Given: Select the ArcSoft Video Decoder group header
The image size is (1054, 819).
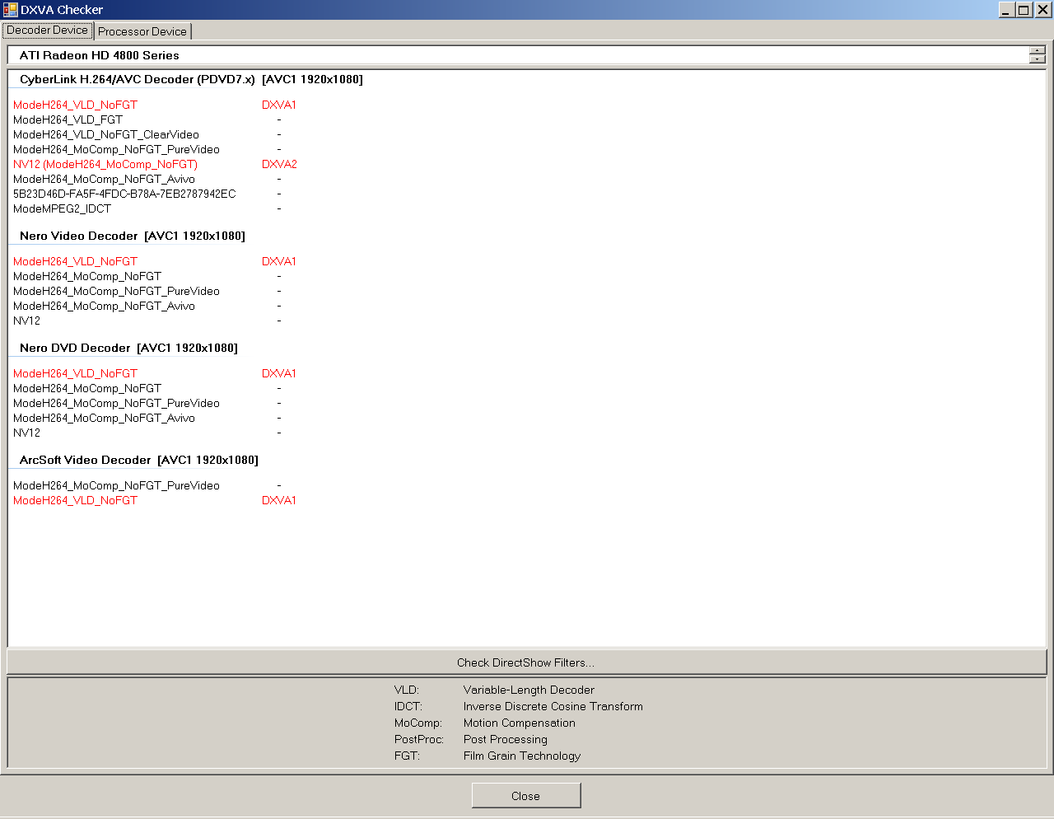Looking at the screenshot, I should point(138,461).
